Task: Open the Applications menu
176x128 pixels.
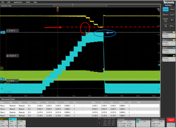Action: point(18,2)
